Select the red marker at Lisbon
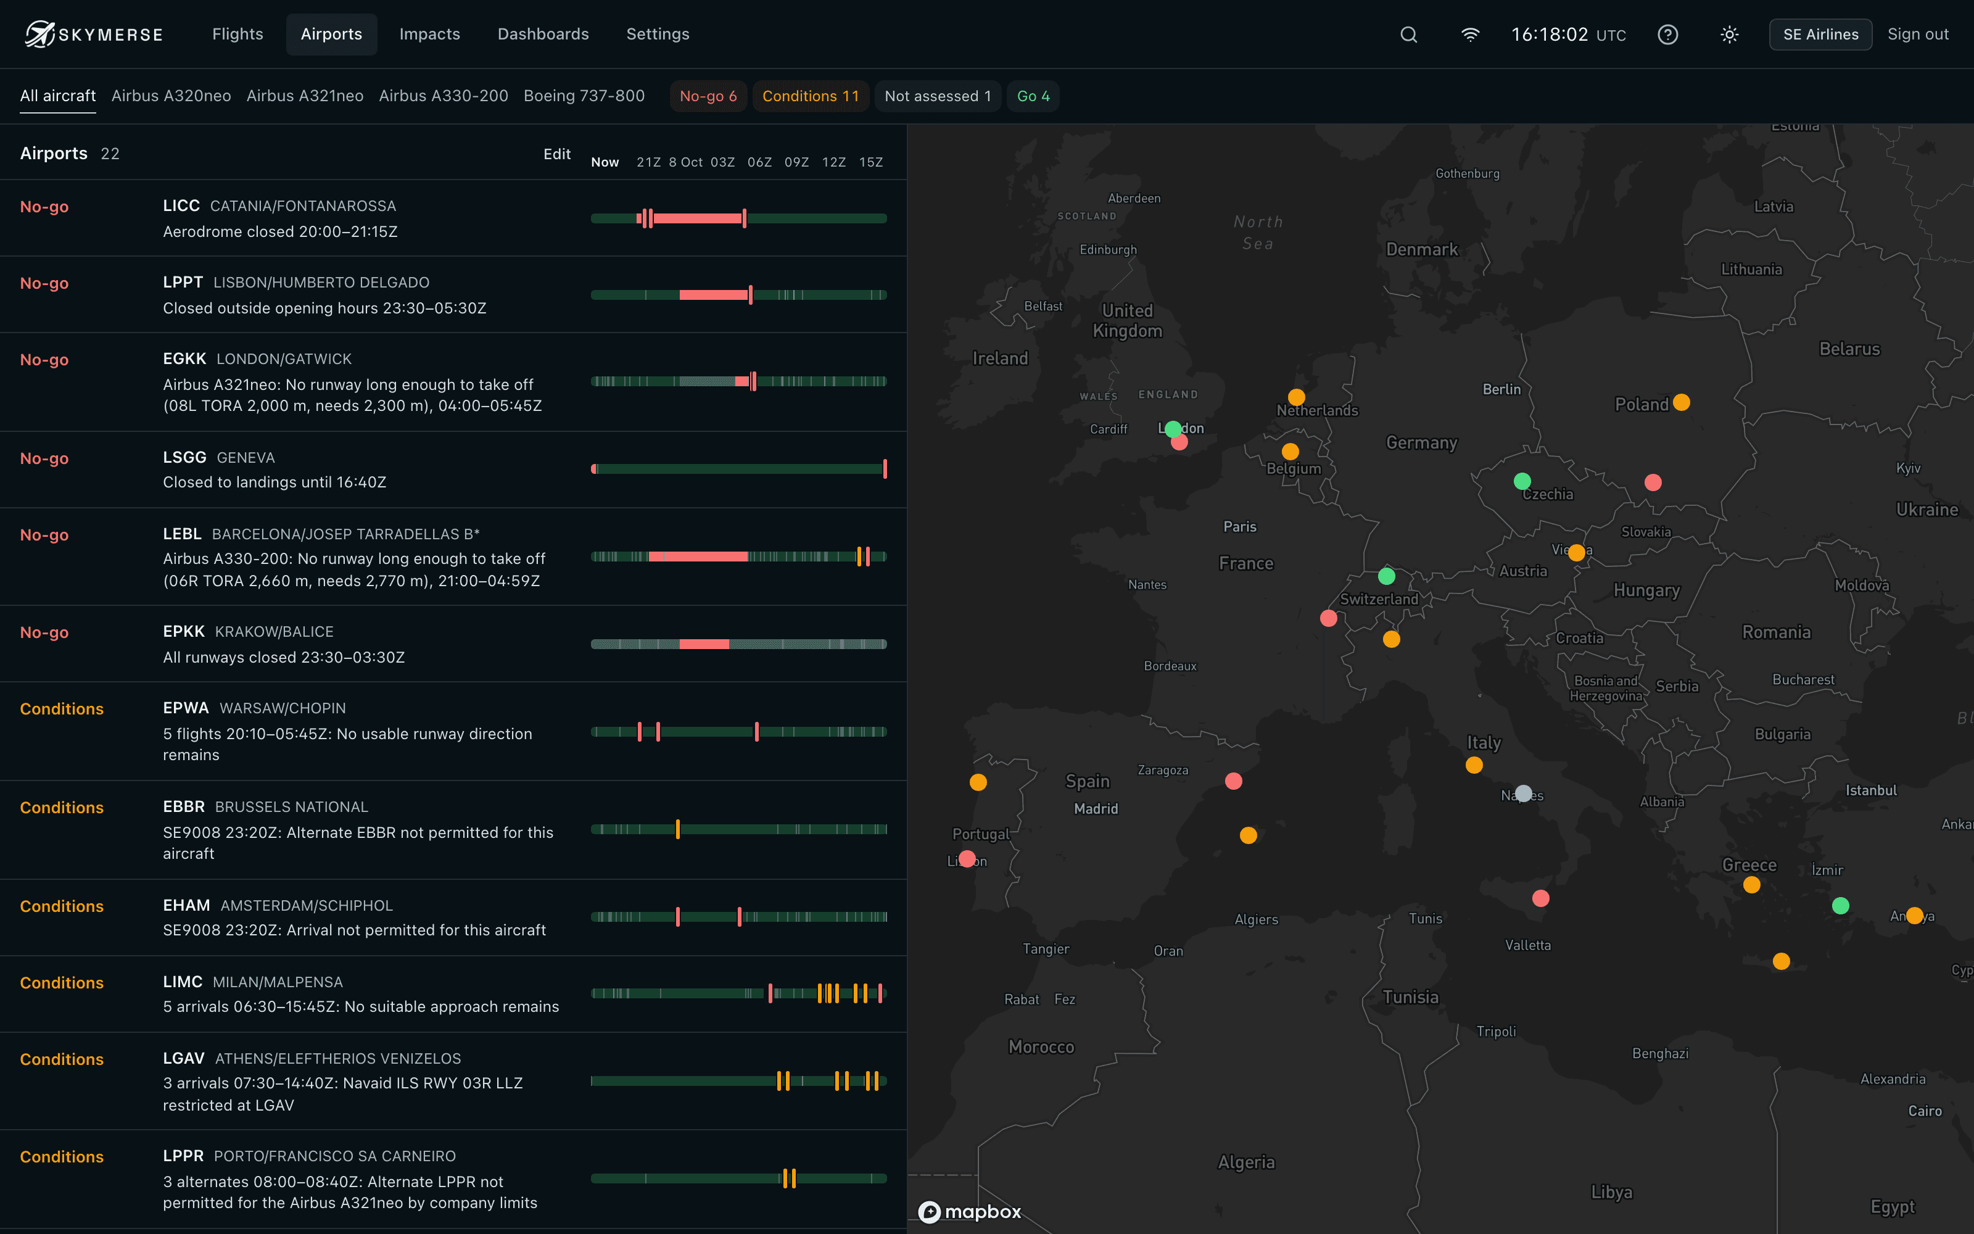 [967, 859]
